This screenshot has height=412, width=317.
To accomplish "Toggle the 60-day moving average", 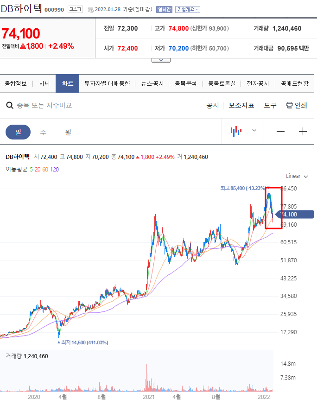I will click(x=45, y=170).
